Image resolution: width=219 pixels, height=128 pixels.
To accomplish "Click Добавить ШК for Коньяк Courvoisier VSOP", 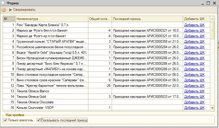I will 194,108.
